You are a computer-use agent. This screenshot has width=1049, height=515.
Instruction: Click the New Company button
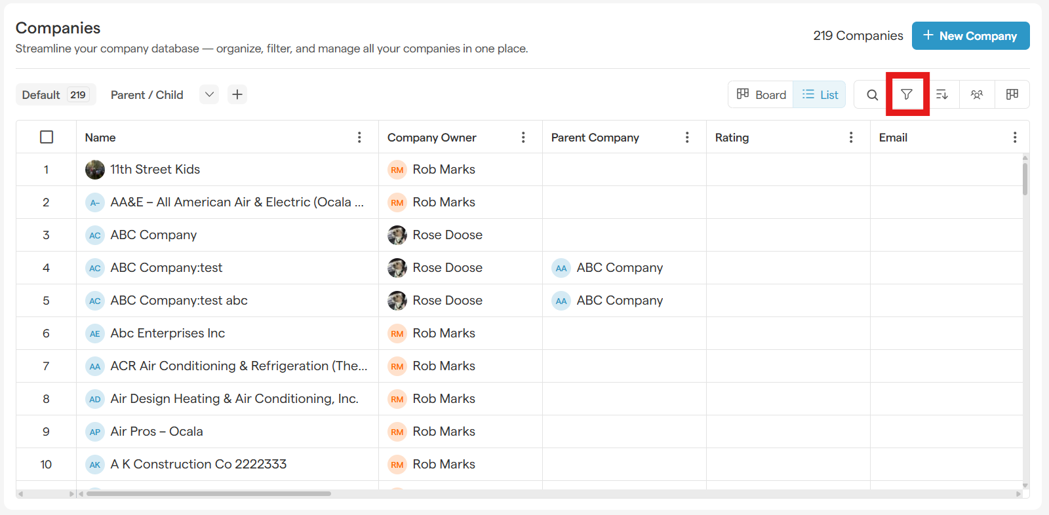pyautogui.click(x=970, y=36)
